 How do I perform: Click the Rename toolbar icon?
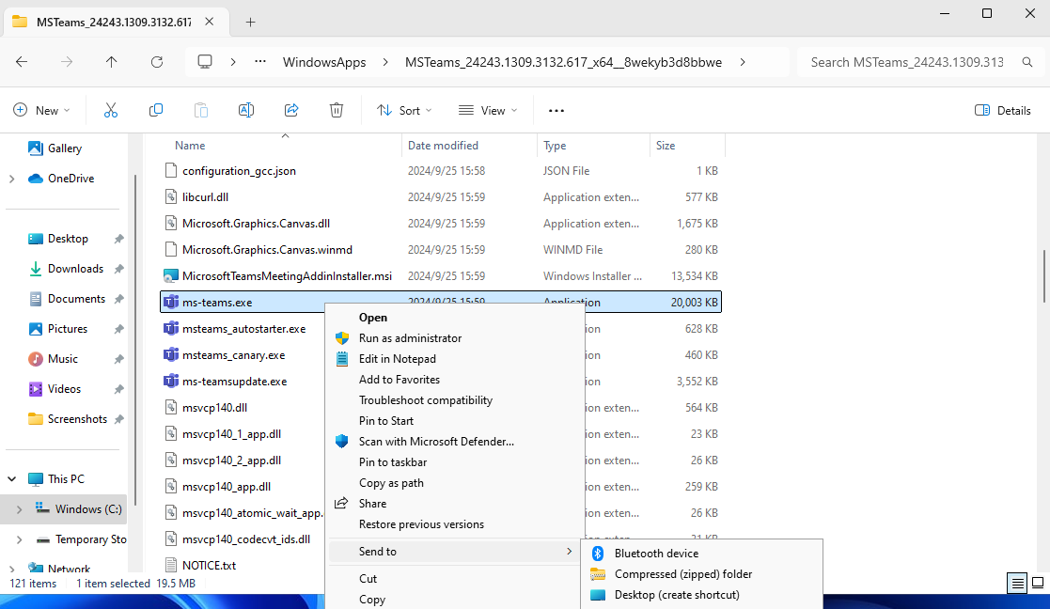245,110
